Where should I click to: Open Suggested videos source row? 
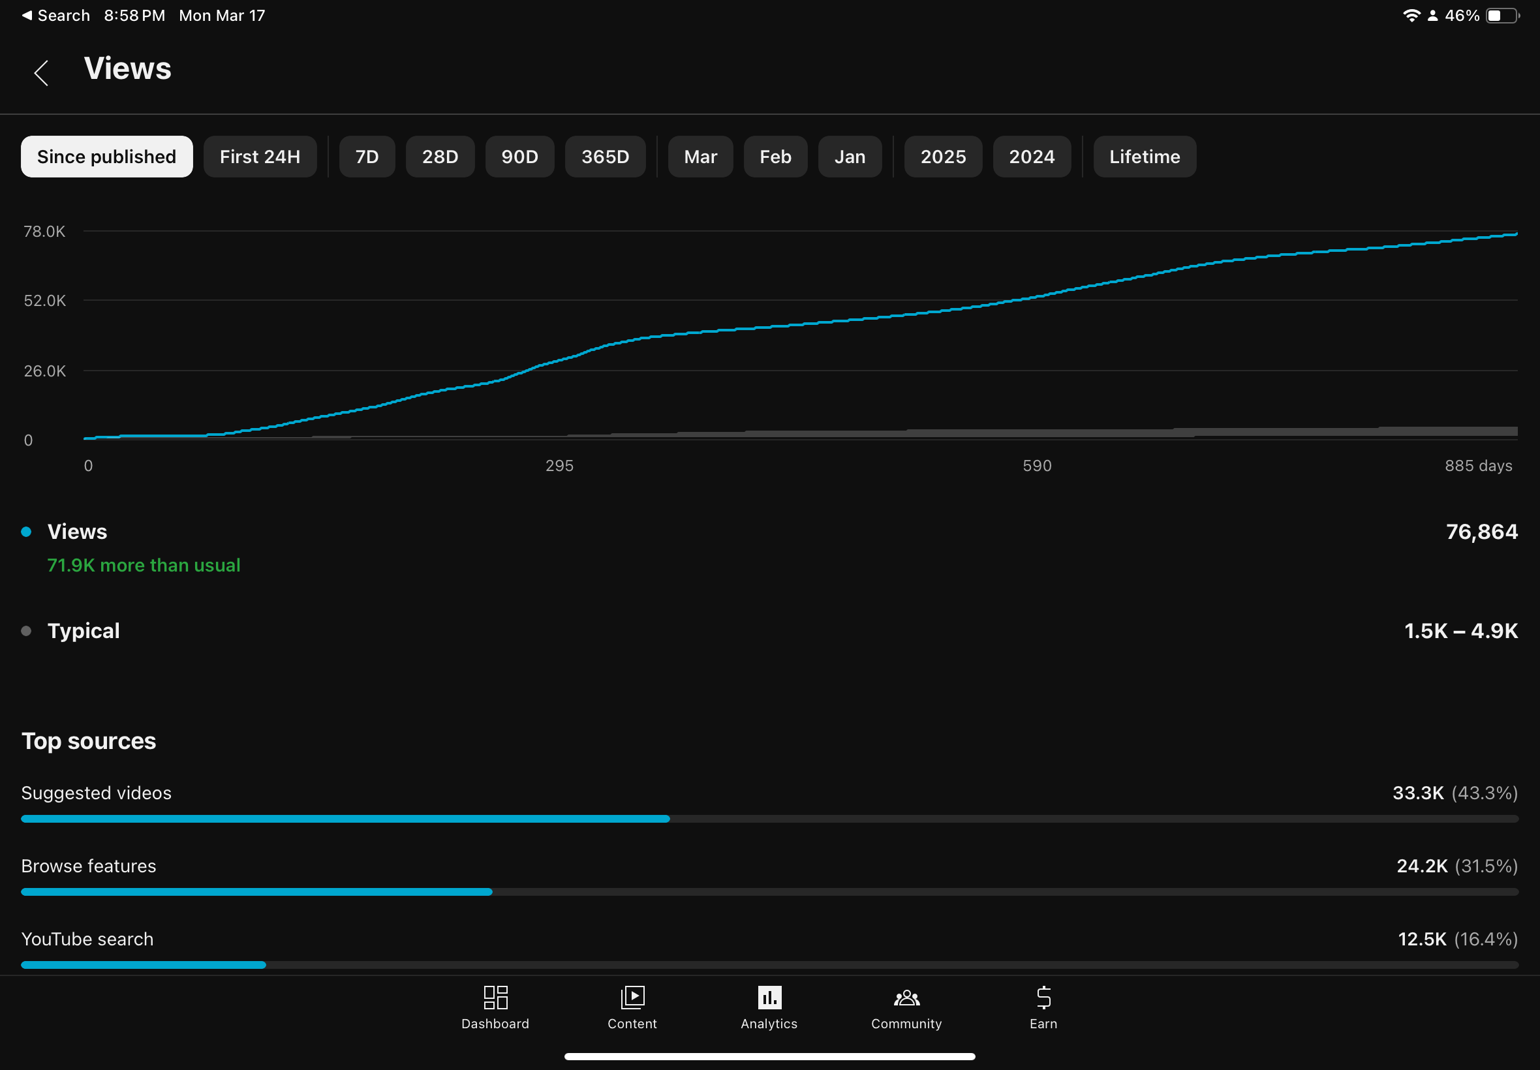click(x=97, y=793)
